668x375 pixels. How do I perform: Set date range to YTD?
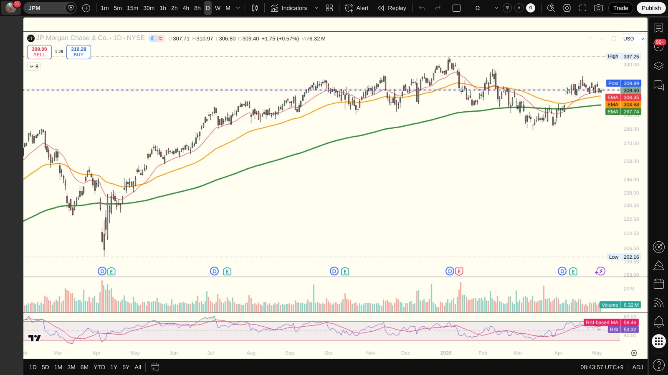coord(99,367)
